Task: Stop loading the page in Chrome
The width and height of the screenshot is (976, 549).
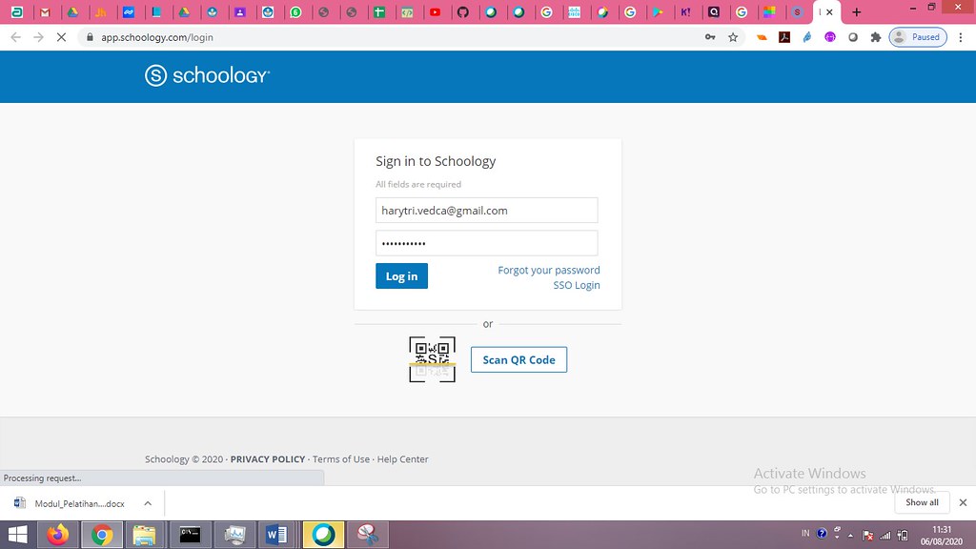Action: coord(61,37)
